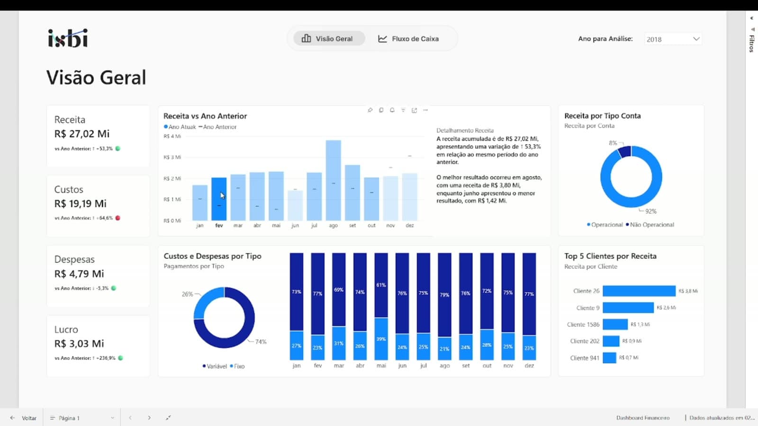The image size is (758, 426).
Task: Select the ago bar in revenue chart
Action: (334, 180)
